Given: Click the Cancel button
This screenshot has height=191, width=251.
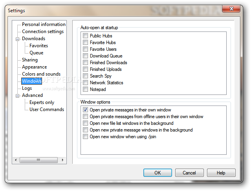Looking at the screenshot, I should [x=189, y=173].
